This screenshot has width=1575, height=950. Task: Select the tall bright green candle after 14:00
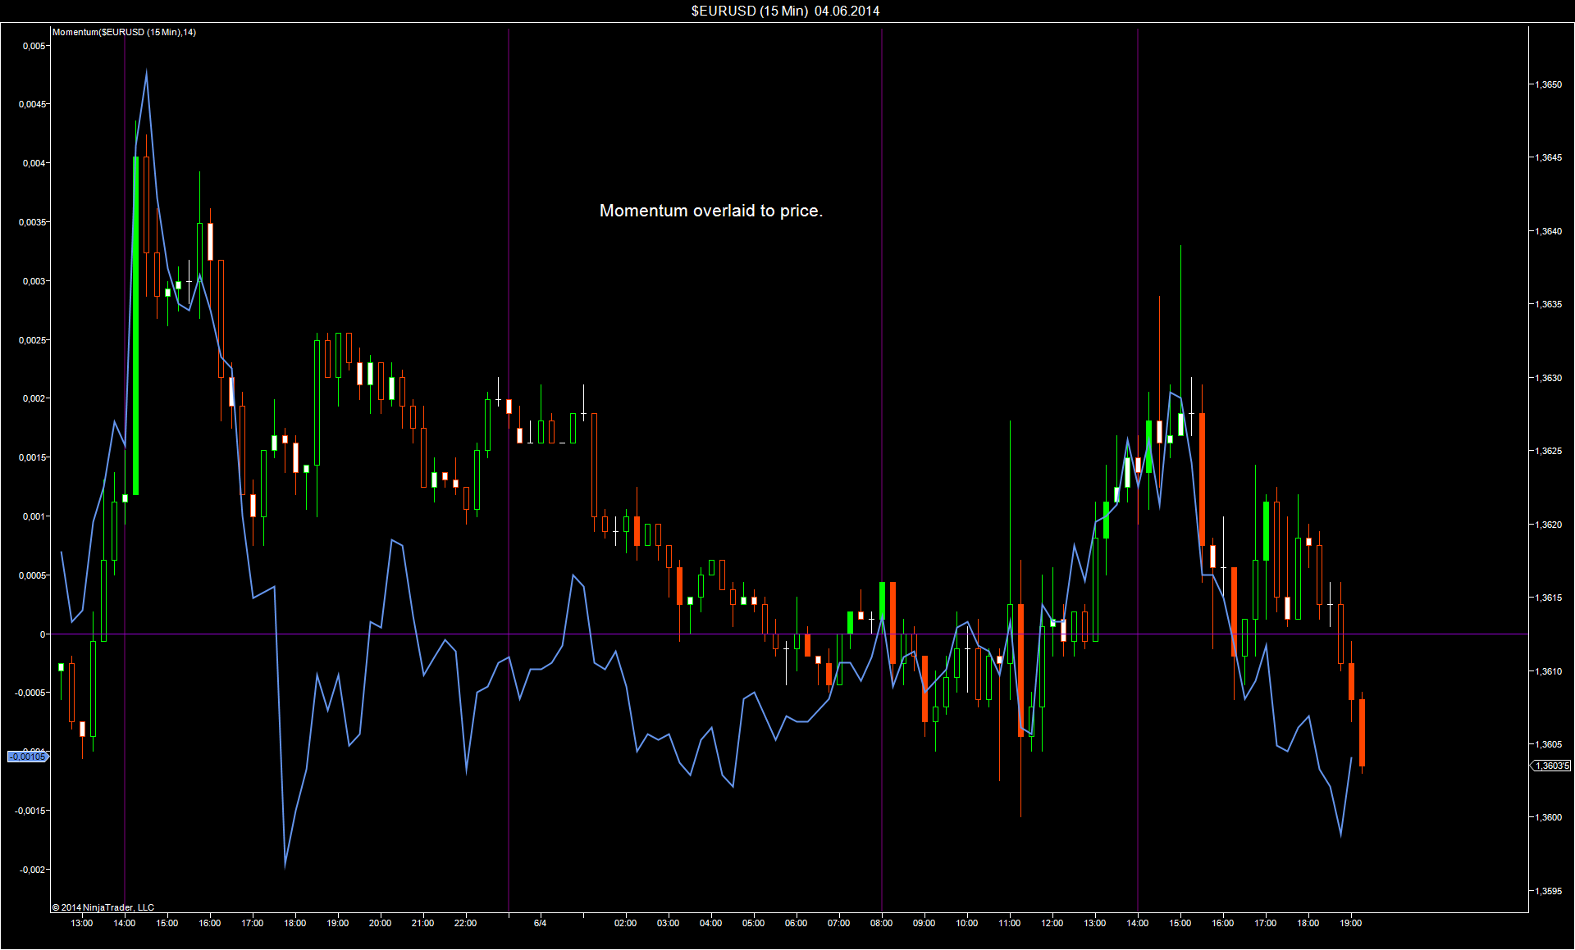point(135,328)
